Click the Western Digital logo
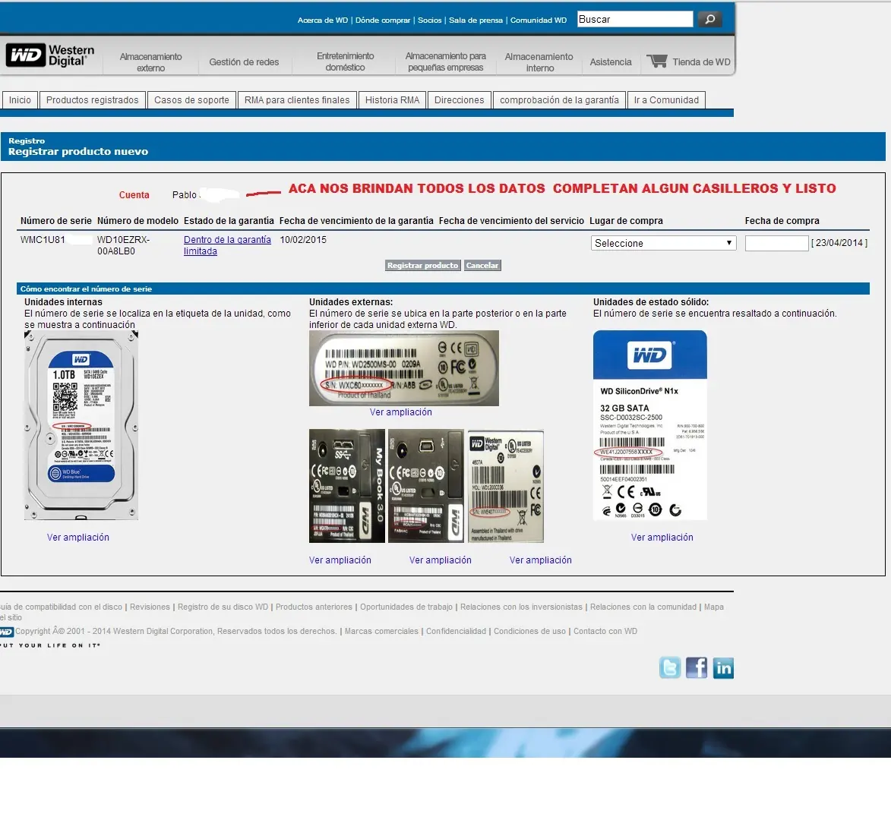 [50, 55]
